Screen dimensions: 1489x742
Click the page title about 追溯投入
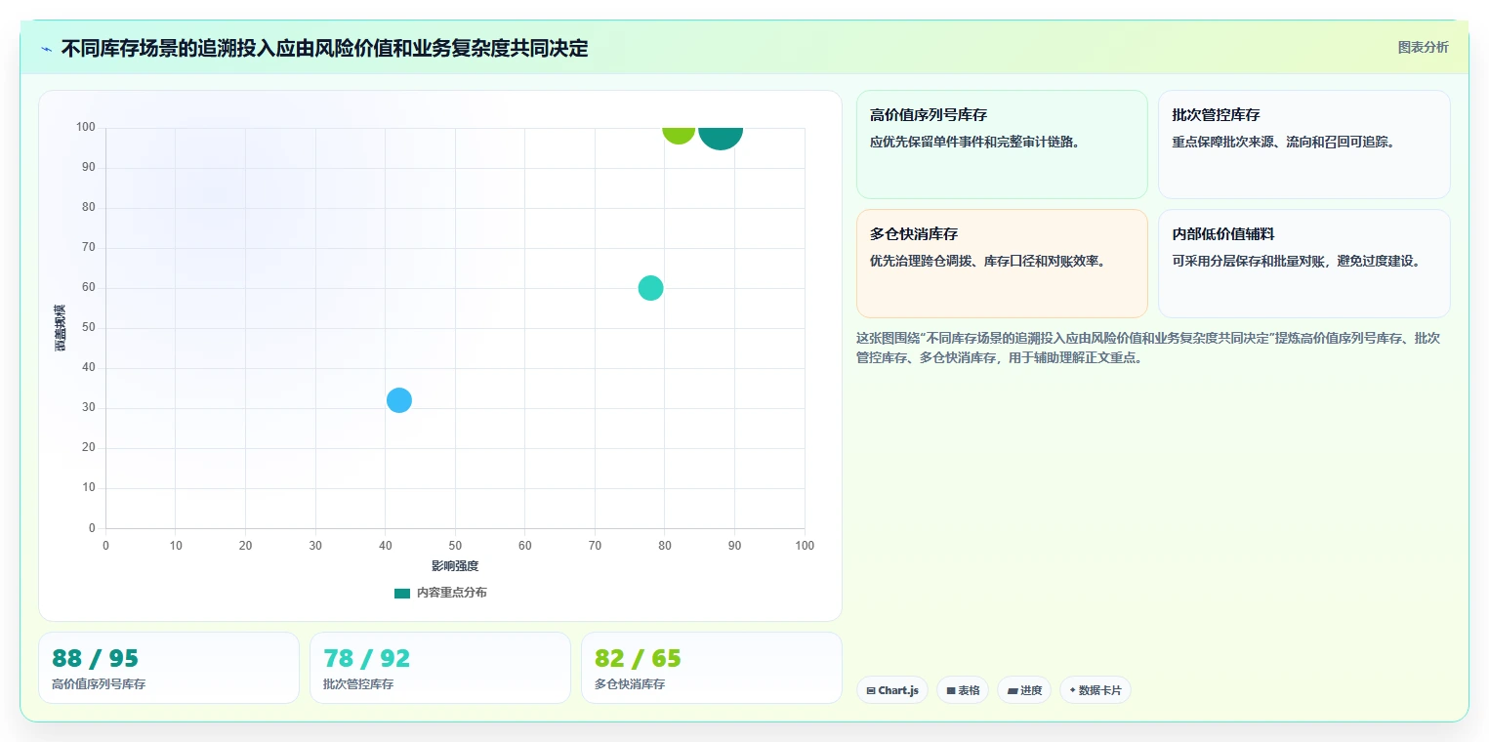tap(325, 49)
